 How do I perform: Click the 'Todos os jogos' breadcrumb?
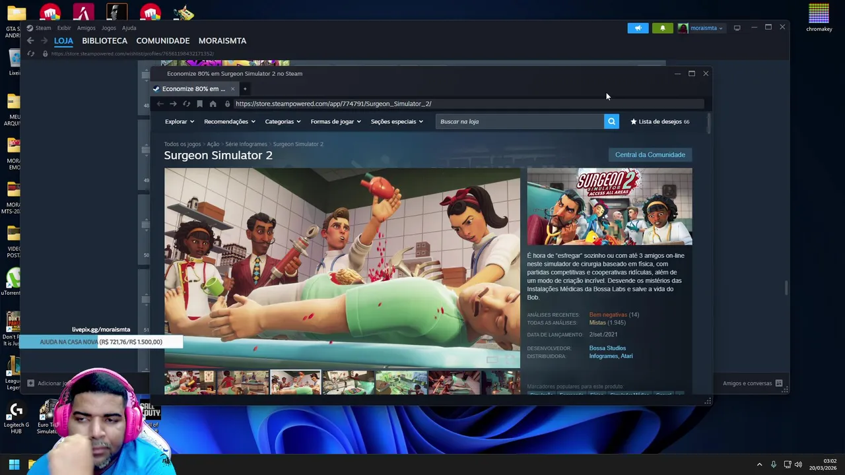[x=182, y=144]
